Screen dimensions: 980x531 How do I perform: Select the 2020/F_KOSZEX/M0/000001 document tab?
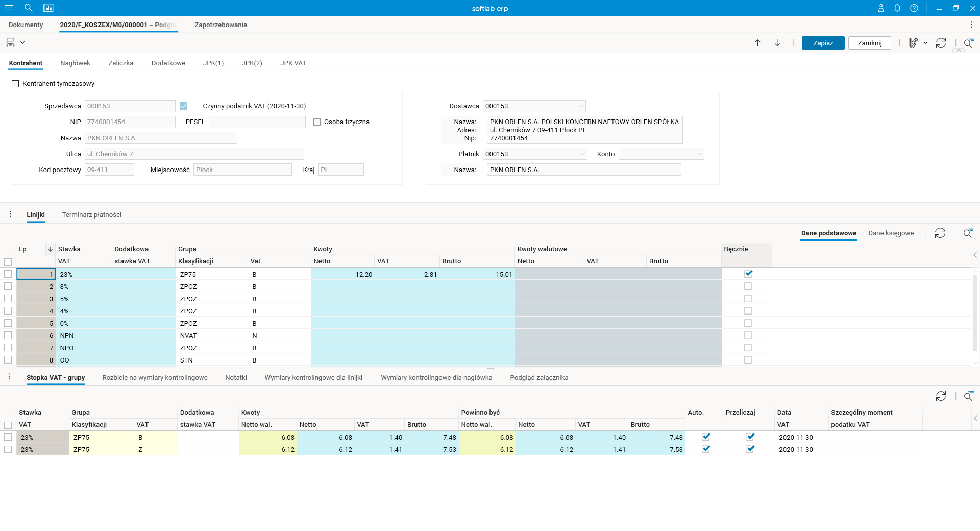tap(118, 25)
